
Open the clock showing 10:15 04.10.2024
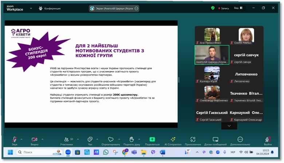[x=263, y=152]
